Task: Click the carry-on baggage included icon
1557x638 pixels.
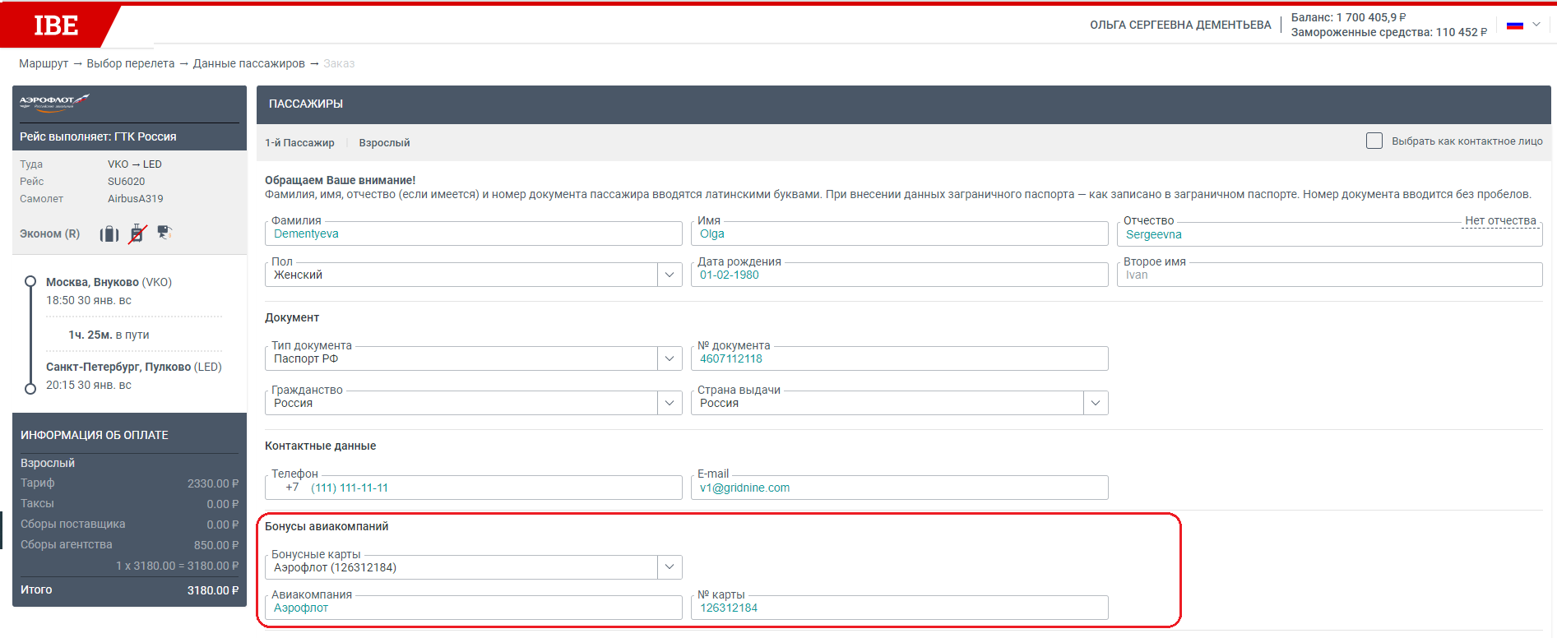Action: 109,234
